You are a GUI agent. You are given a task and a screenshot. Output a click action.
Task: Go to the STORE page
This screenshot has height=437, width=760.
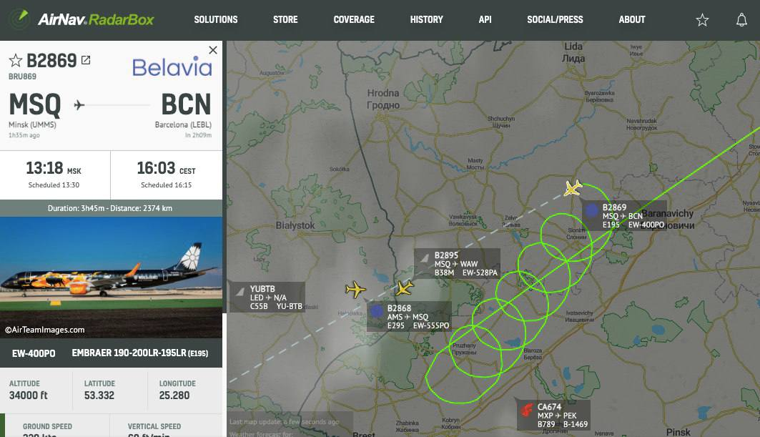click(285, 20)
